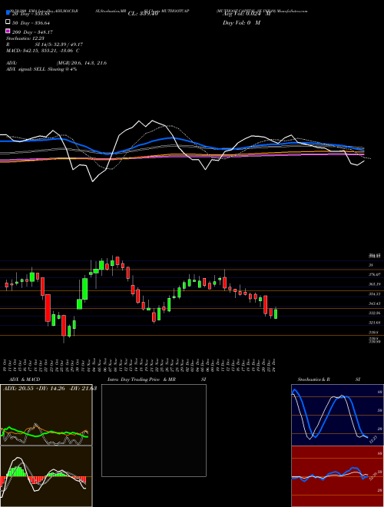
Task: Click the lowest red candlestick in late October
Action: click(x=64, y=326)
